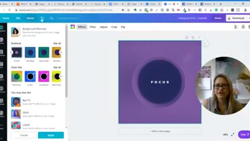Click See all next to Duotone

click(57, 43)
